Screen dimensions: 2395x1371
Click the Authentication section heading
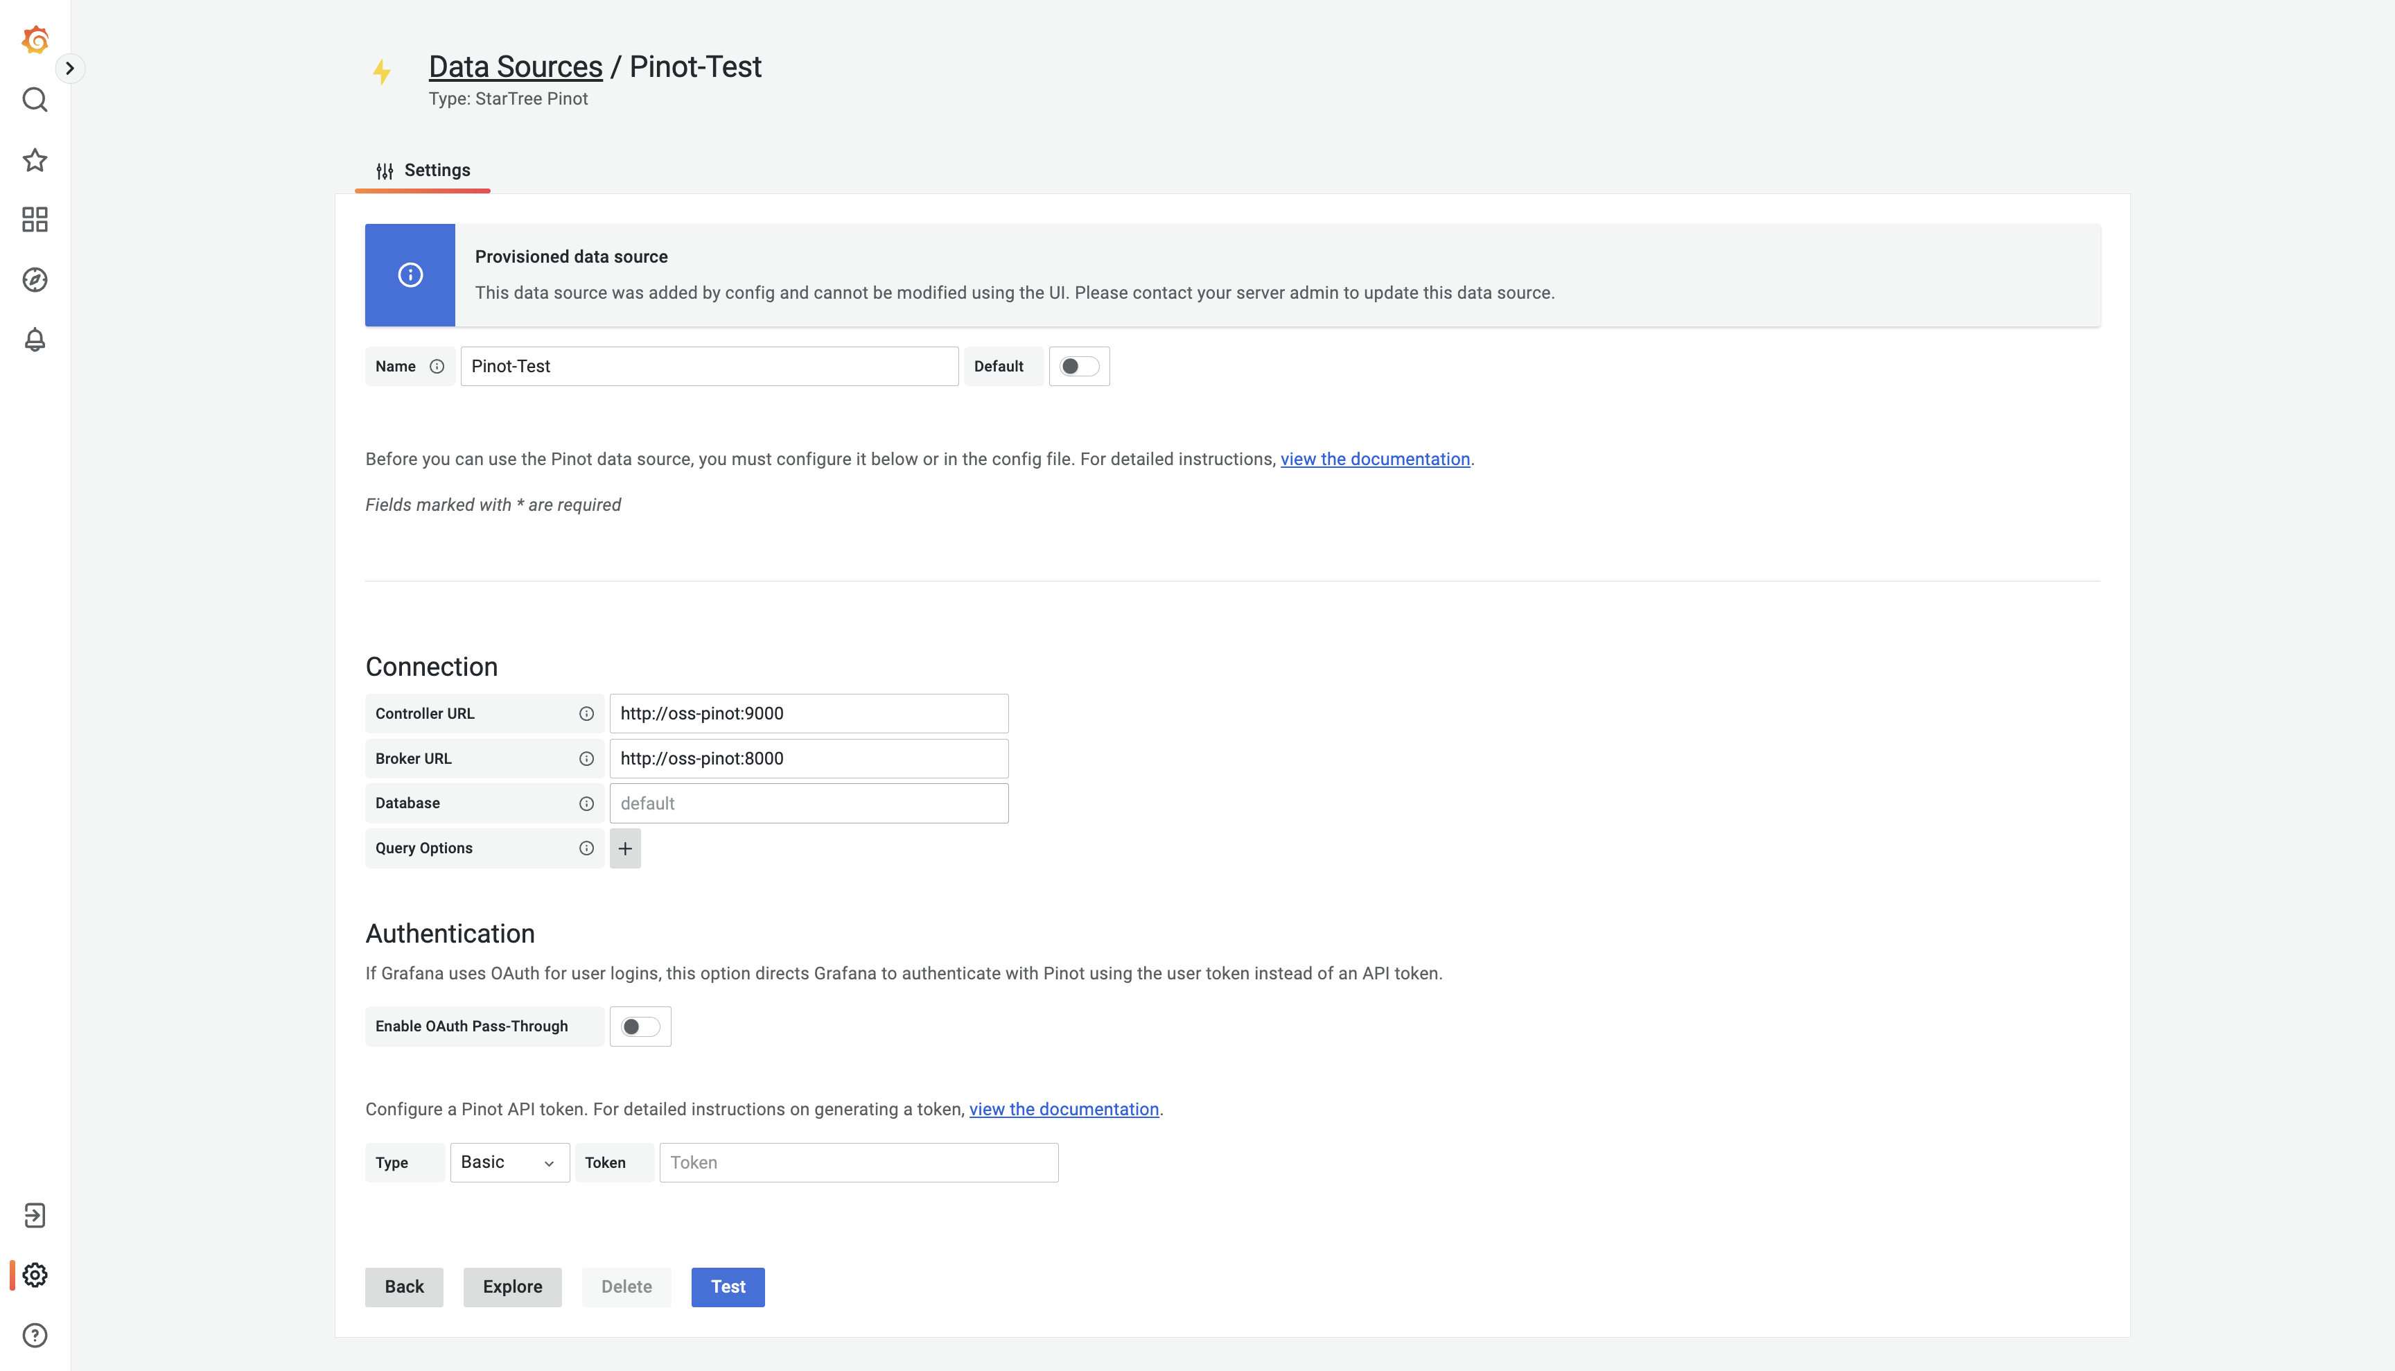pyautogui.click(x=450, y=933)
